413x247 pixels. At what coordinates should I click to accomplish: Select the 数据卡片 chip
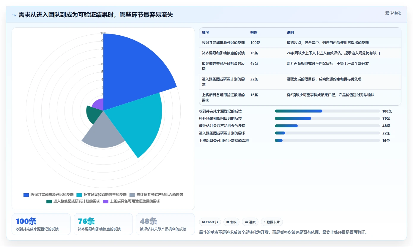click(x=272, y=222)
